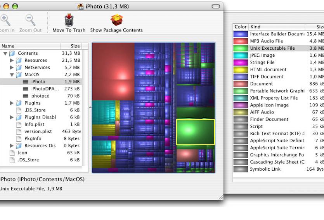Click the 273 kB size value
This screenshot has height=220, width=324.
[72, 89]
